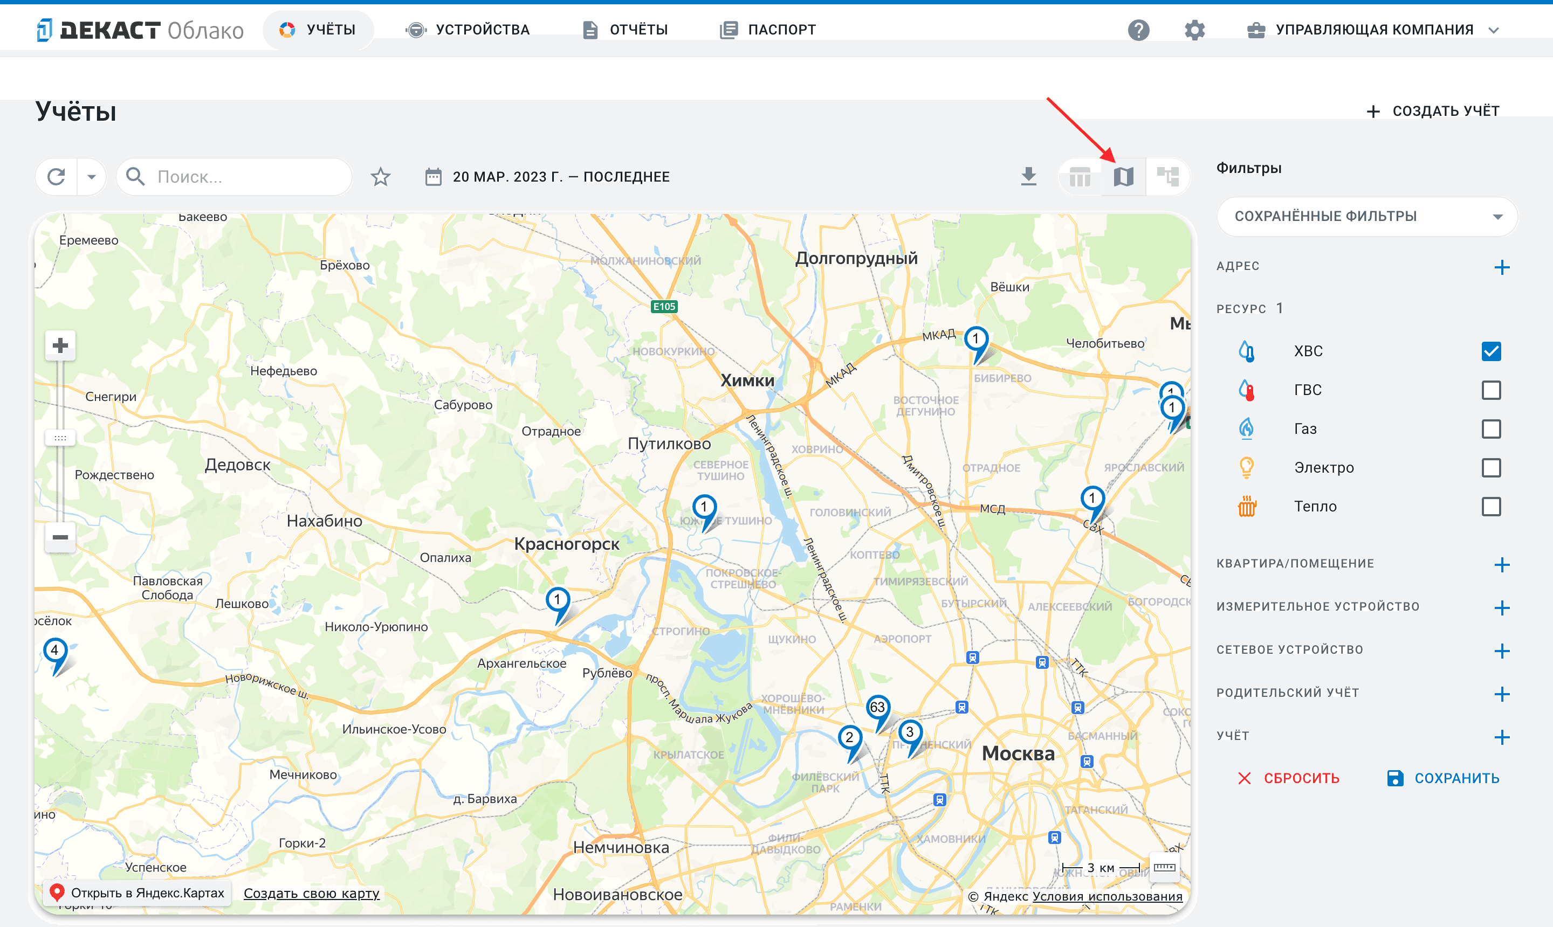Click the Газ flame icon
This screenshot has height=927, width=1553.
pos(1246,428)
